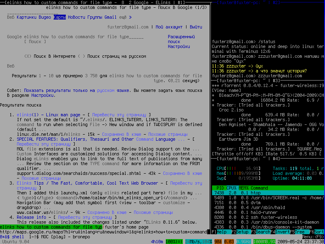Image resolution: width=325 pixels, height=244 pixels.
Task: Click Перевести эту страницу for elinks(1) result
Action: coord(119,115)
